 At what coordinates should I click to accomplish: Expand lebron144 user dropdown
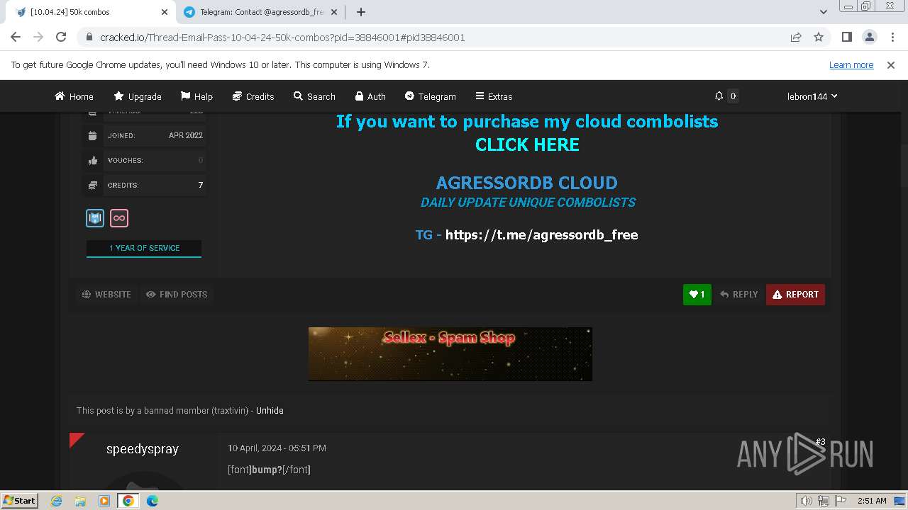tap(812, 96)
